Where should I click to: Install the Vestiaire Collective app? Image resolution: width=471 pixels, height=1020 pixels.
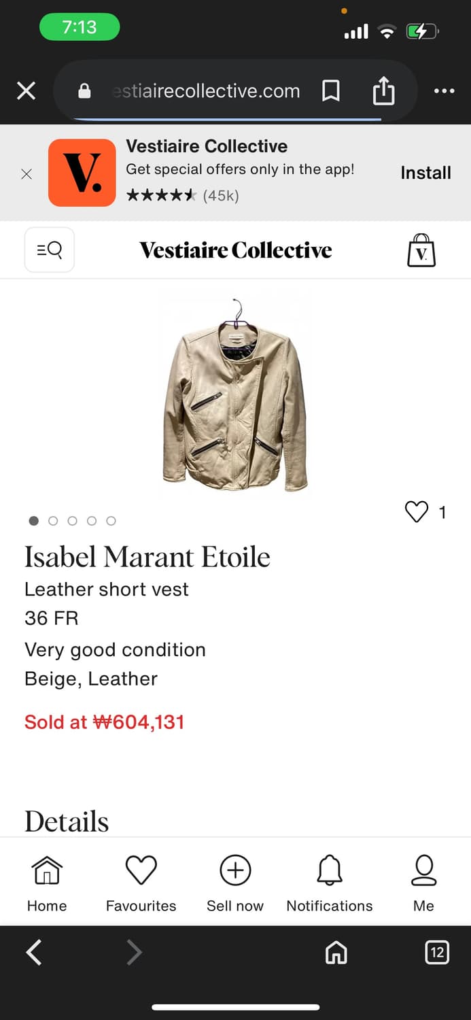[425, 173]
